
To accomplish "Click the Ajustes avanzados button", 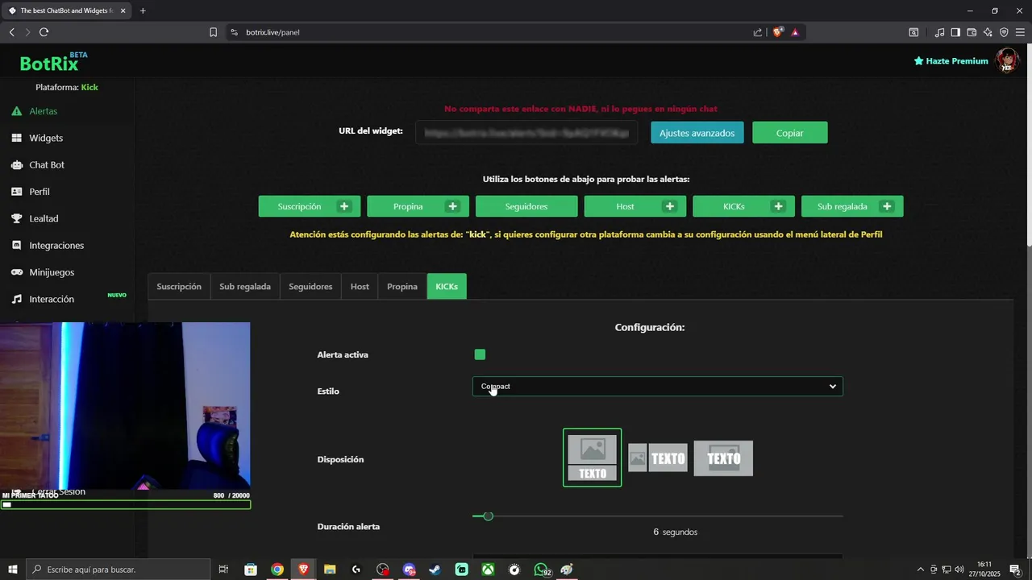I will coord(697,133).
